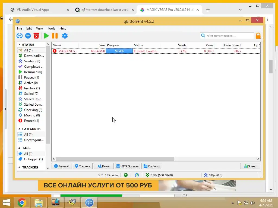The height and width of the screenshot is (208, 278).
Task: Open the Chrome tab search chevron
Action: pos(240,10)
